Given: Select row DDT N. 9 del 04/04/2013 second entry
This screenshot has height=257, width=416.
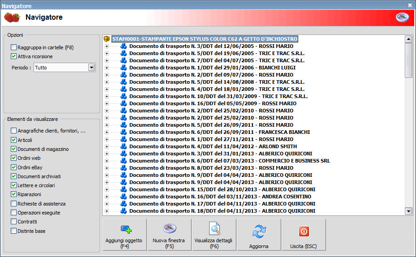Looking at the screenshot, I should click(221, 182).
